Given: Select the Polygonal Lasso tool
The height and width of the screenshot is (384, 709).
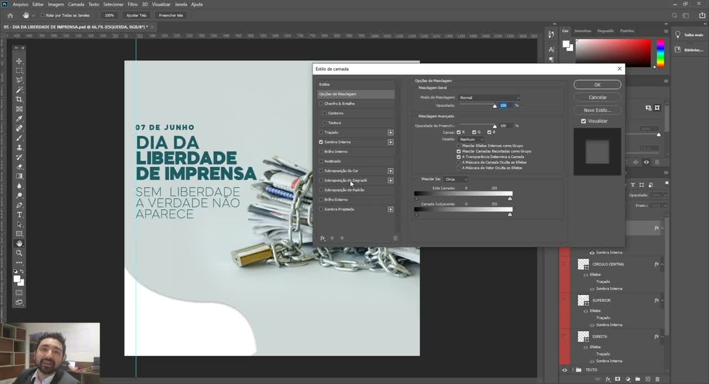Looking at the screenshot, I should [19, 80].
